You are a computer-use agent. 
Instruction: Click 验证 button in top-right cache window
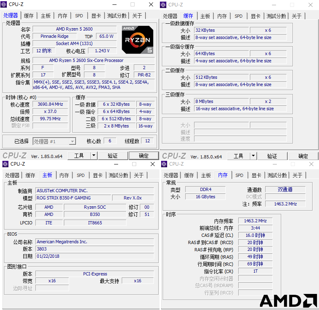pyautogui.click(x=272, y=156)
